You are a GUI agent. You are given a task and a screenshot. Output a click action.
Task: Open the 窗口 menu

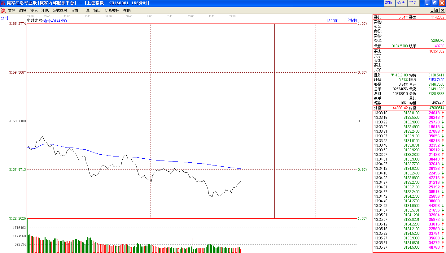[x=97, y=11]
